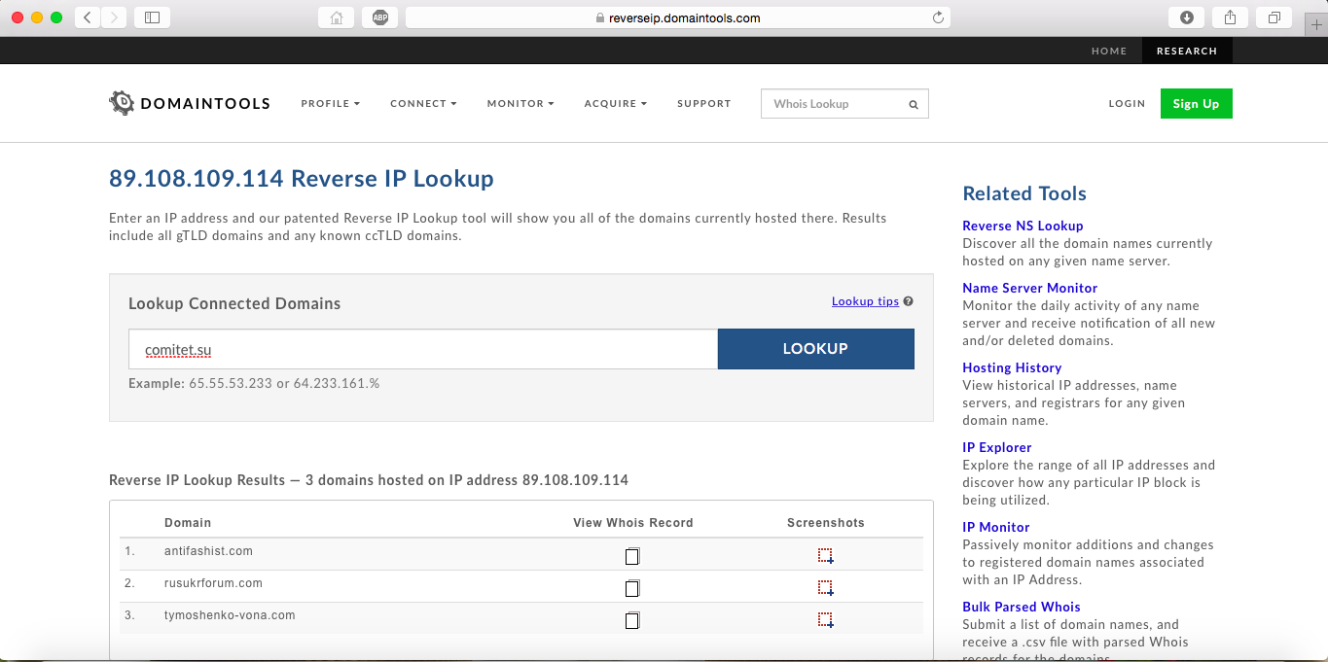
Task: Open screenshots for tymoshenko-vona.com
Action: click(x=825, y=619)
